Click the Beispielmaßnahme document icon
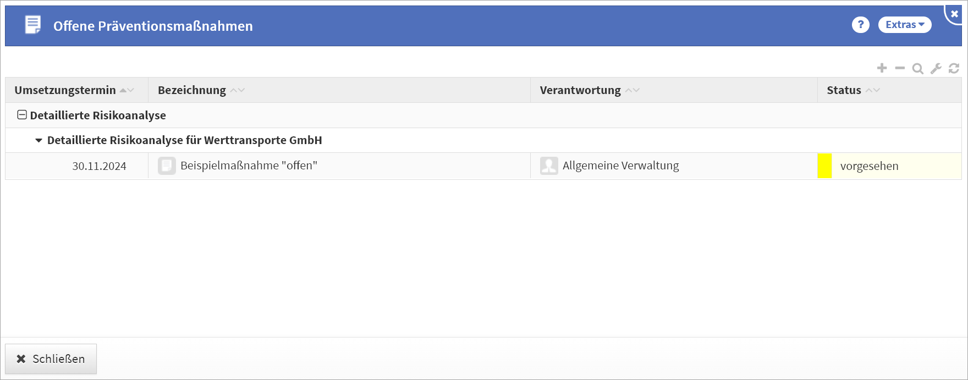The width and height of the screenshot is (968, 380). click(167, 166)
